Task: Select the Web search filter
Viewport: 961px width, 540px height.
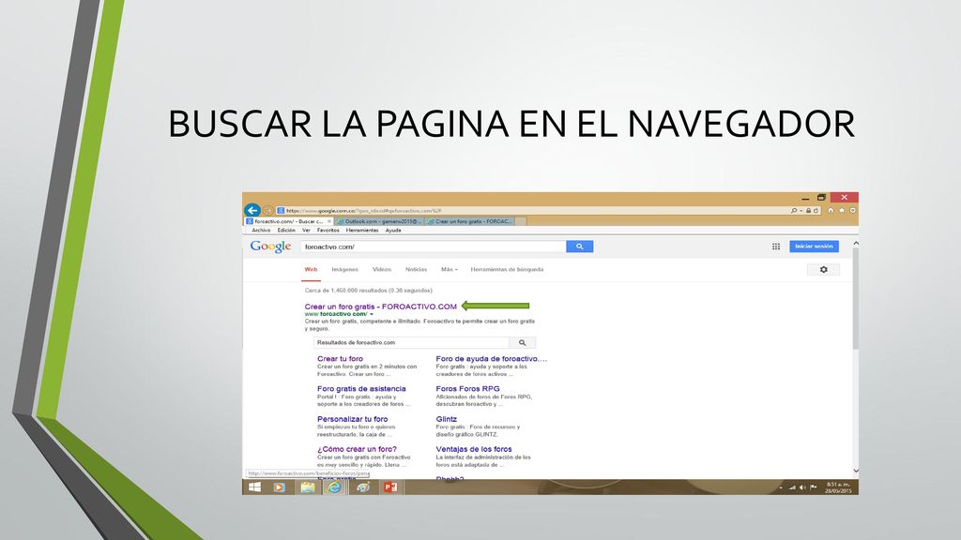Action: pyautogui.click(x=311, y=269)
